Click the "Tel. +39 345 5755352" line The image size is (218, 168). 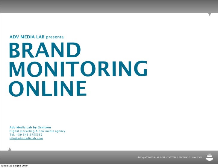26,135
